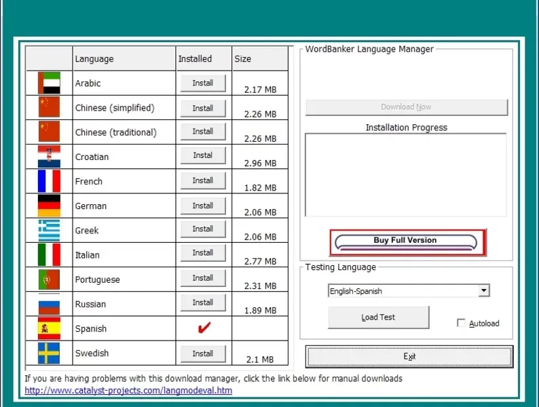Click the Chinese (simplified) flag icon
539x407 pixels.
pyautogui.click(x=49, y=107)
